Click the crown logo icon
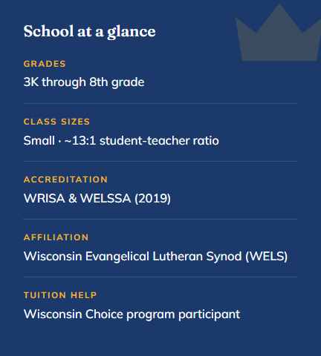321x356 pixels. click(x=278, y=32)
